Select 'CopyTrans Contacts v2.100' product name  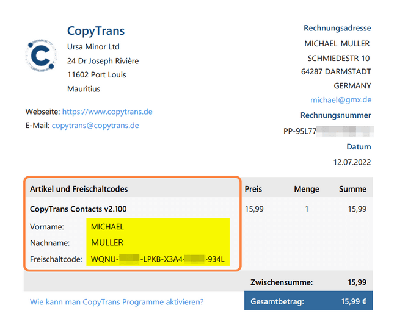pyautogui.click(x=78, y=209)
